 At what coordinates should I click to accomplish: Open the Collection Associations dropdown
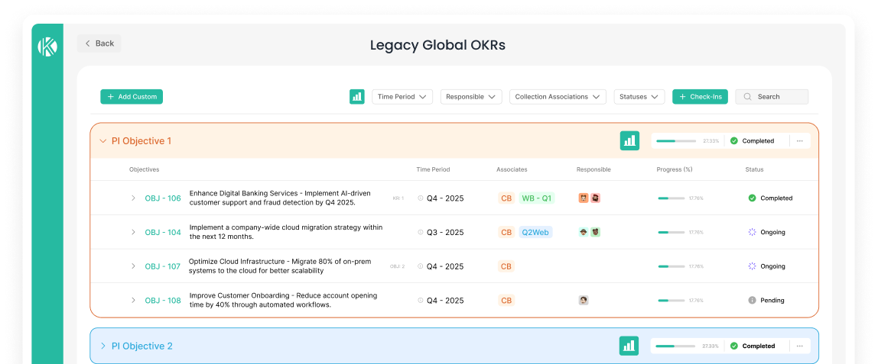click(x=558, y=97)
